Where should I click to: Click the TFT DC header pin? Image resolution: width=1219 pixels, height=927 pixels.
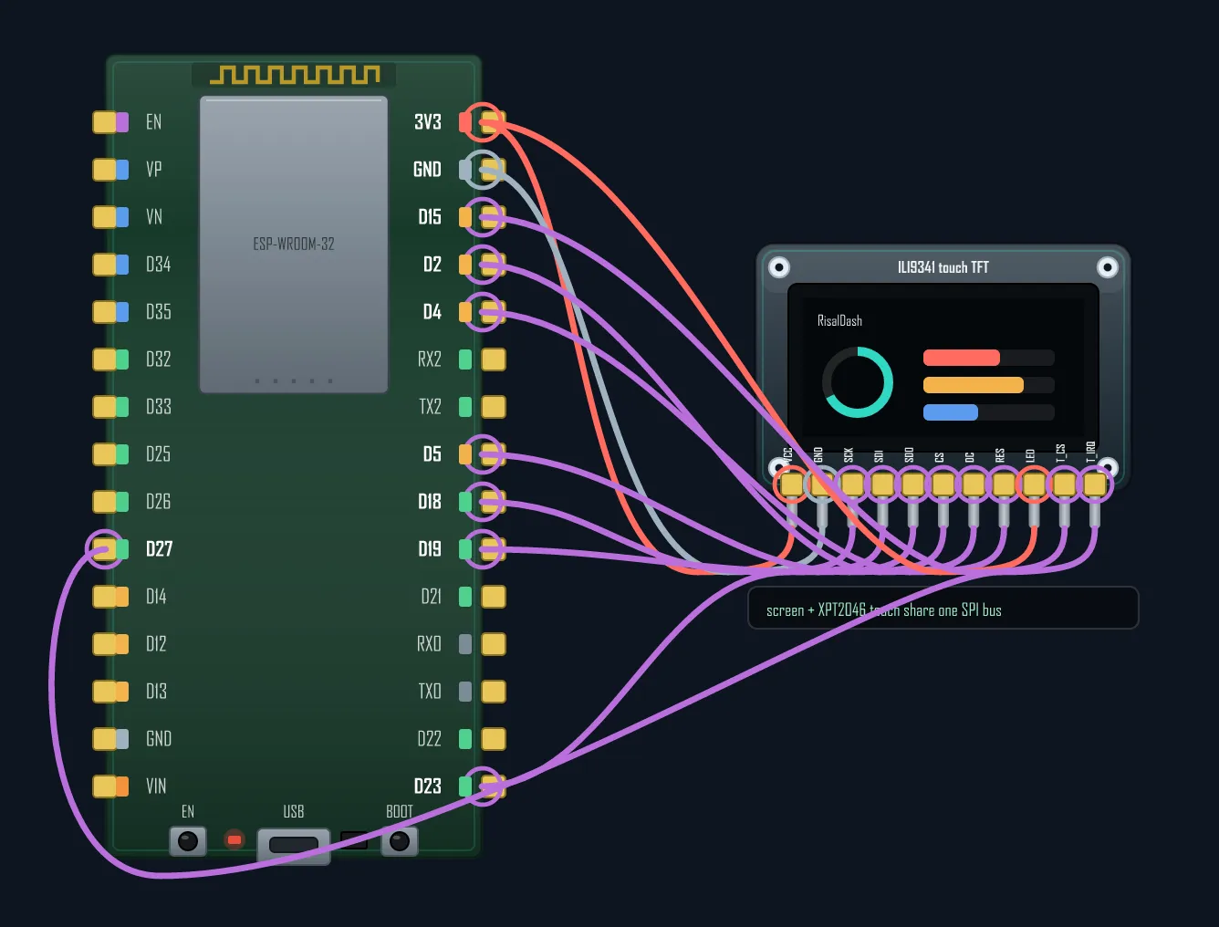[974, 484]
